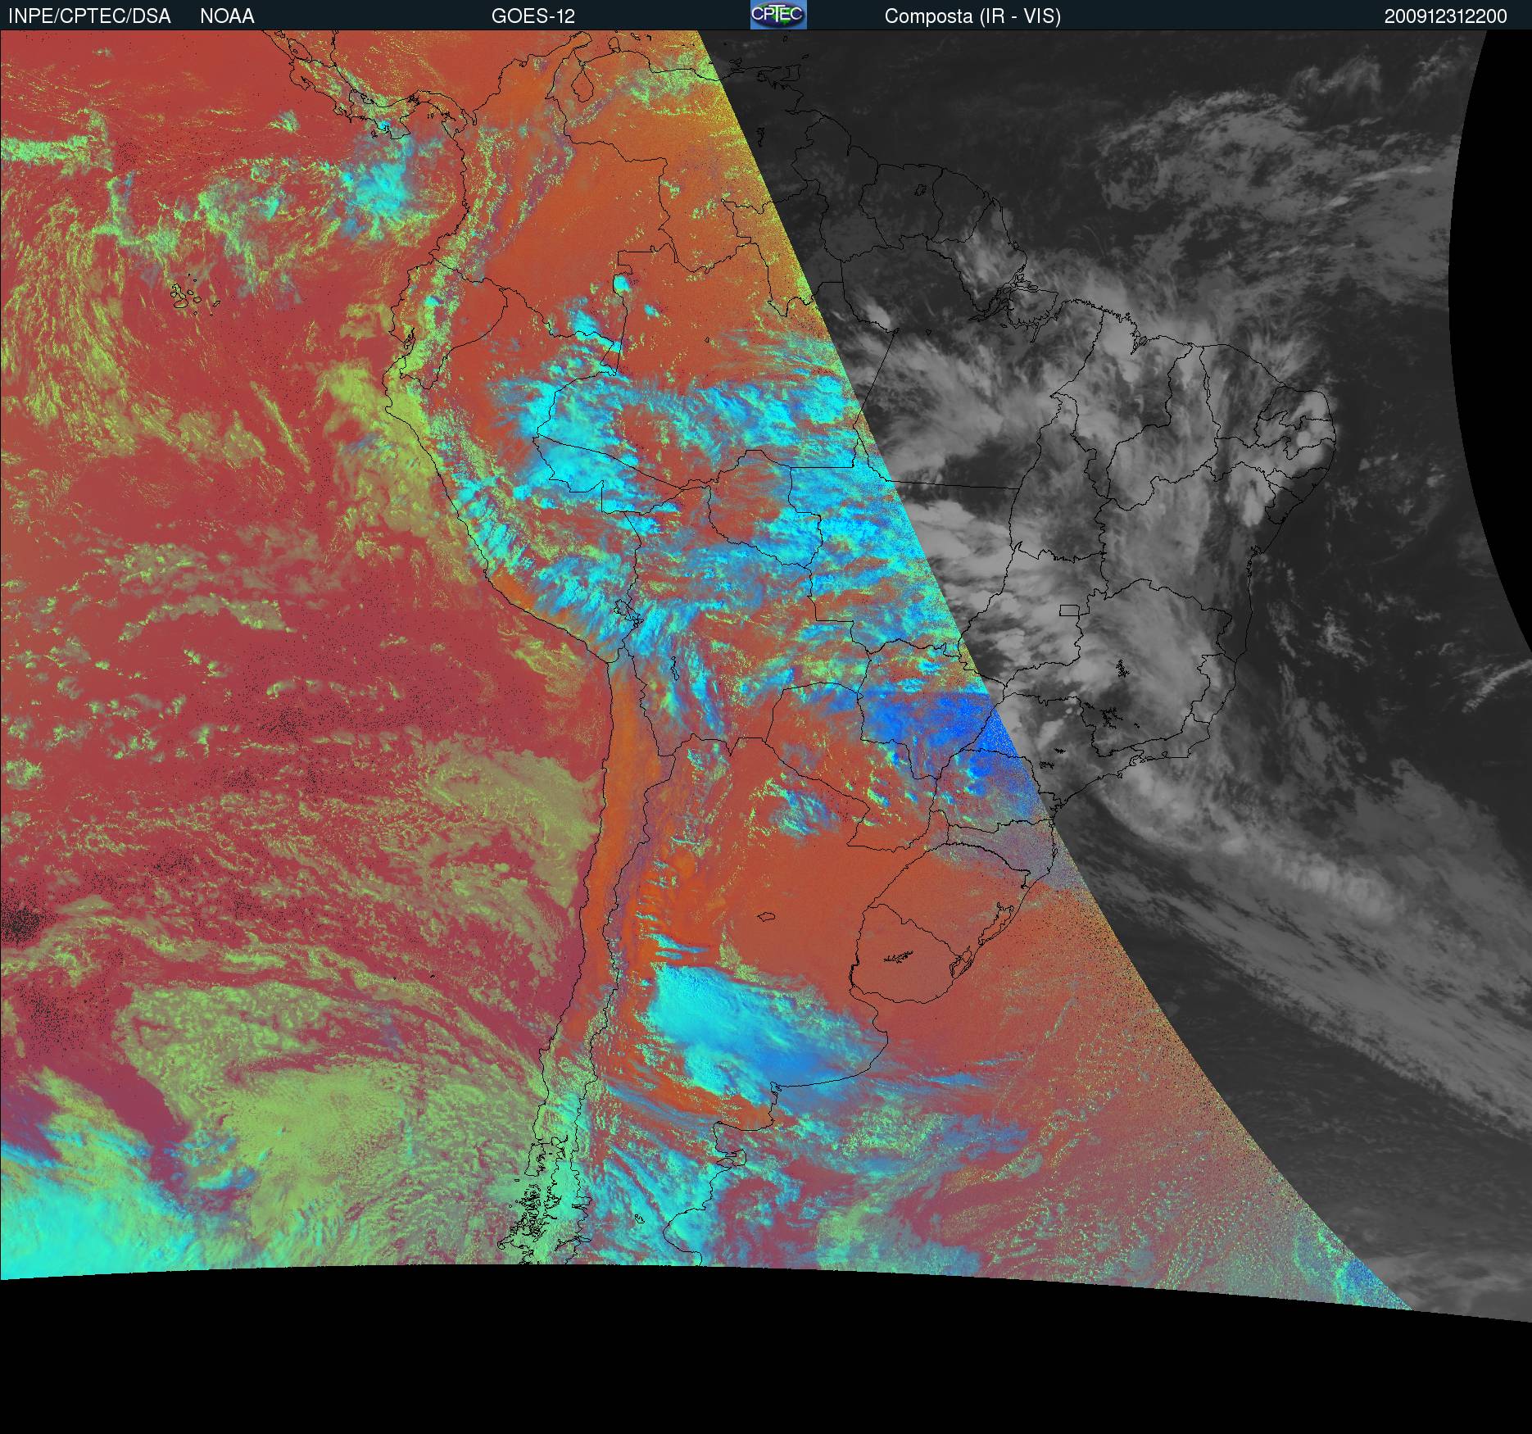Click the Composta (IR - VIS) title
This screenshot has height=1434, width=1532.
coord(972,16)
